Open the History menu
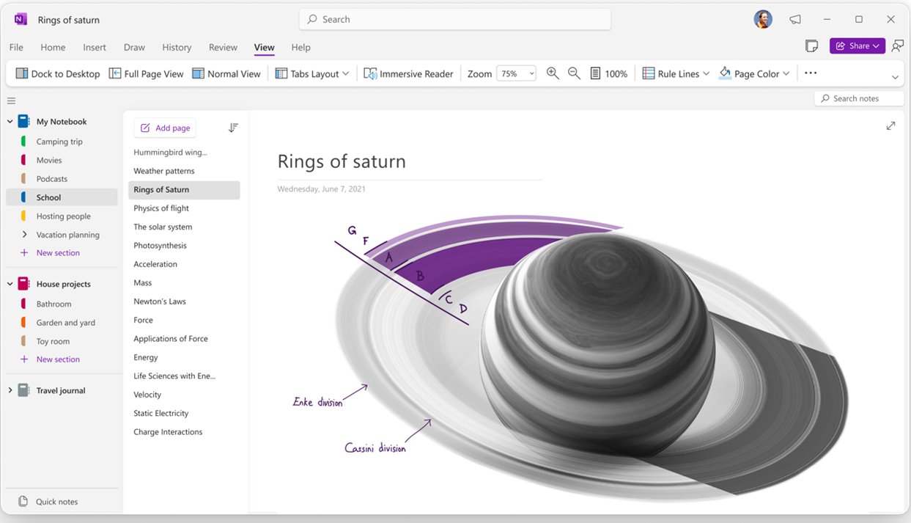The width and height of the screenshot is (911, 523). coord(177,47)
